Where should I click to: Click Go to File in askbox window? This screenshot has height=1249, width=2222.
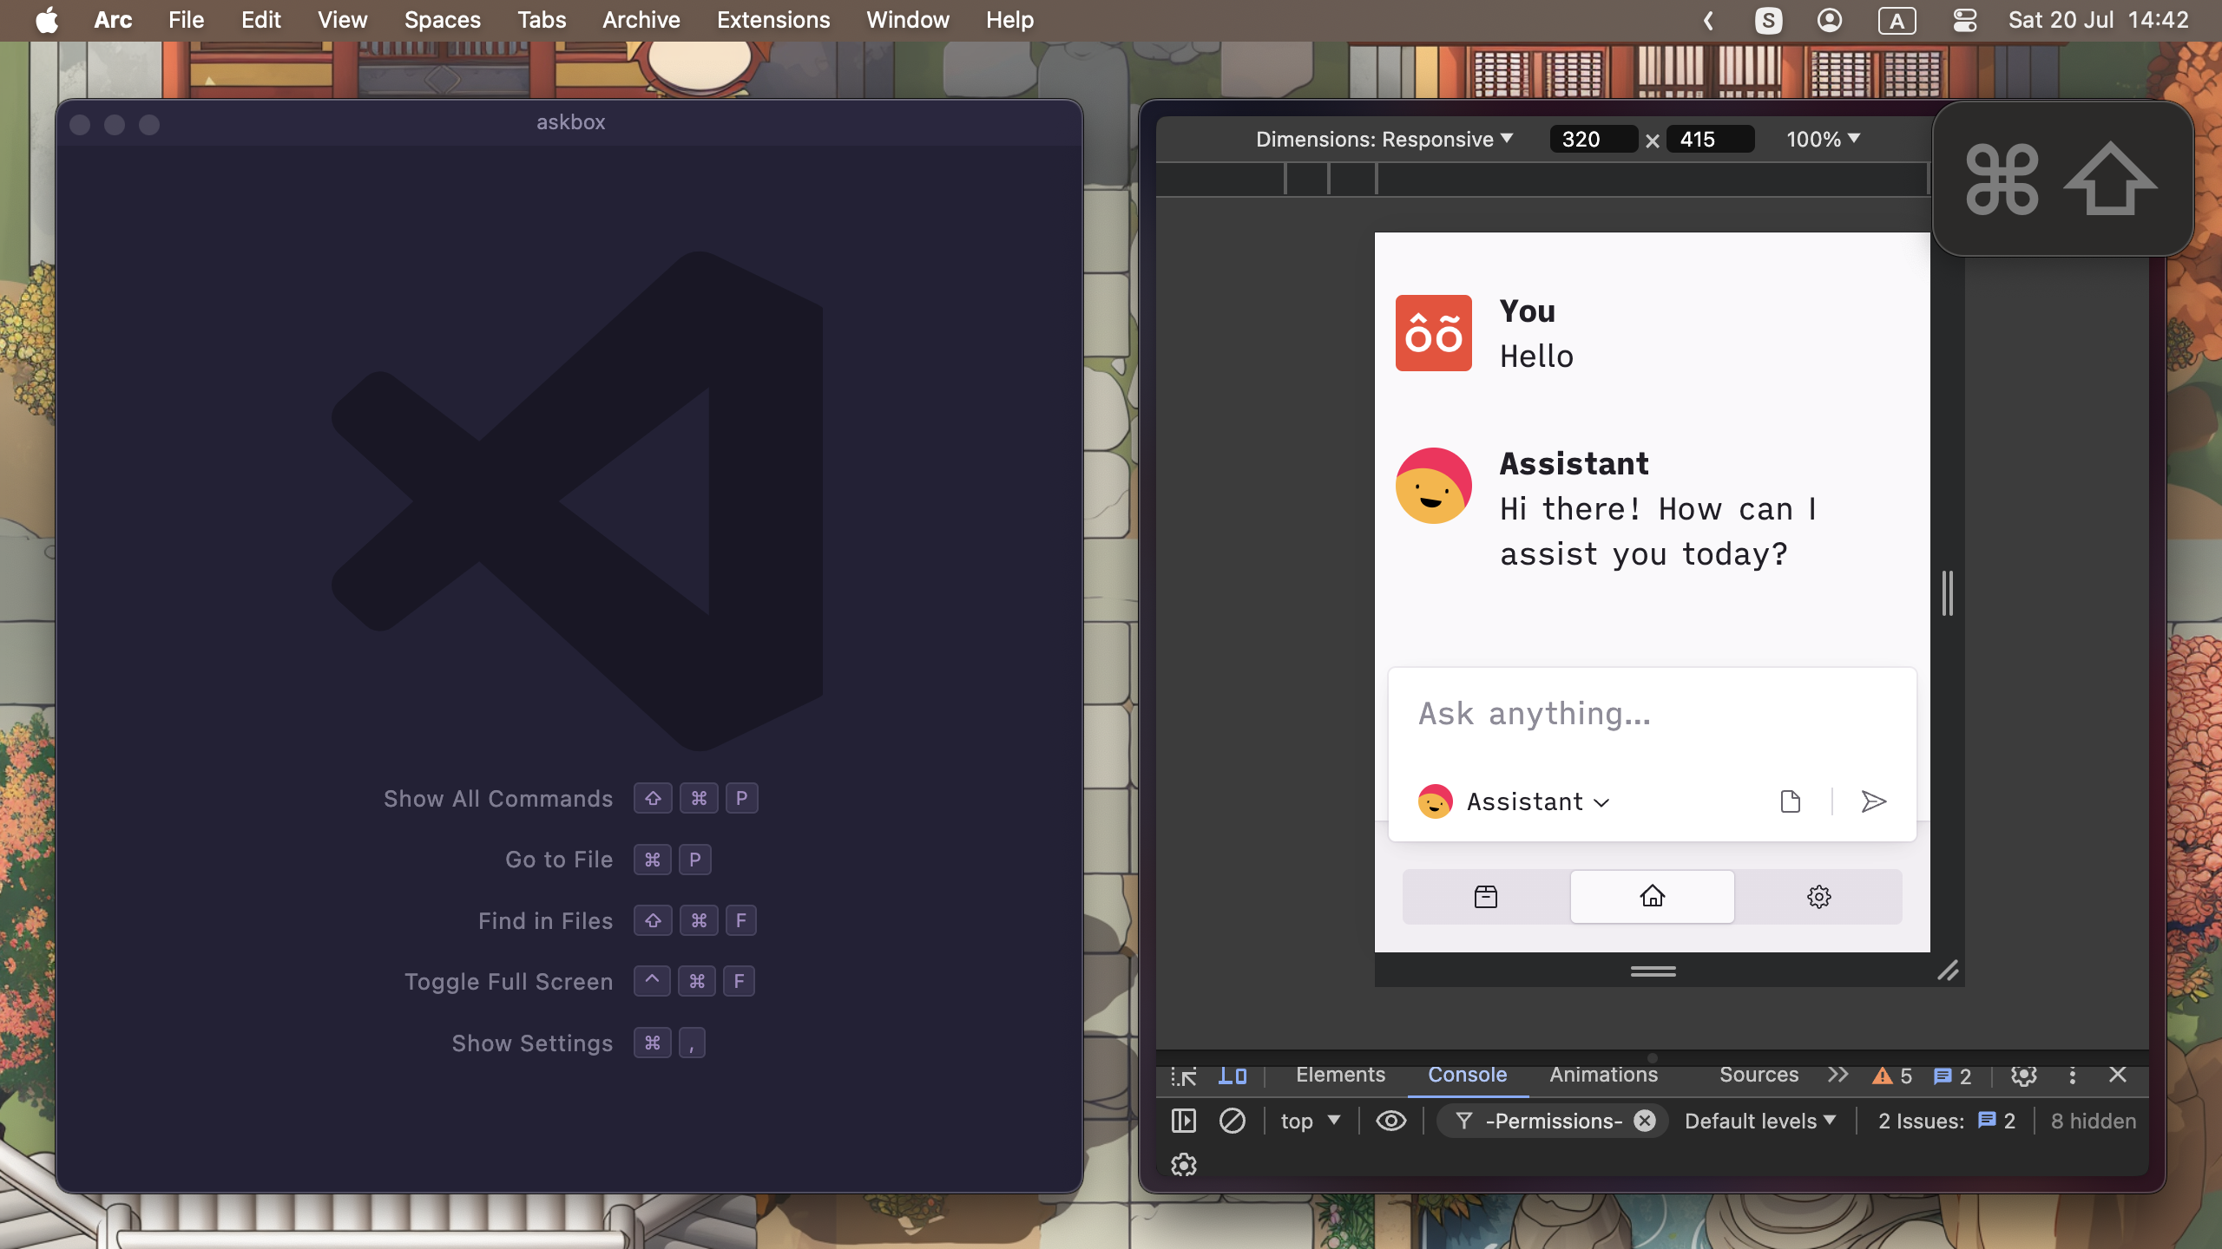(x=559, y=860)
